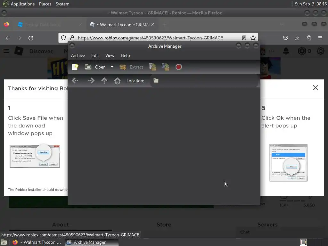Switch to the About tab on Roblox page
Viewport: 328px width, 246px height.
click(x=61, y=225)
